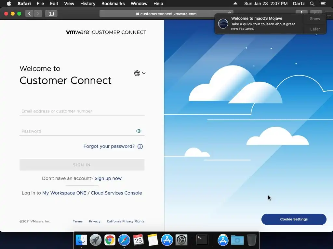Viewport: 333px width, 249px height.
Task: Toggle password visibility eye icon
Action: pos(139,131)
